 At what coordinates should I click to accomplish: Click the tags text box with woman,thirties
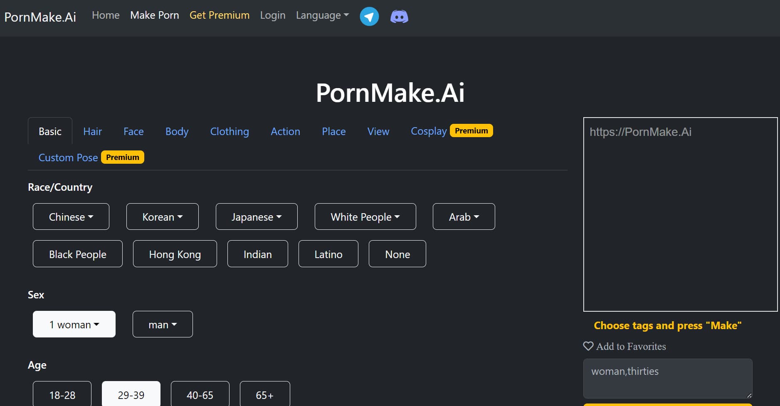coord(668,379)
